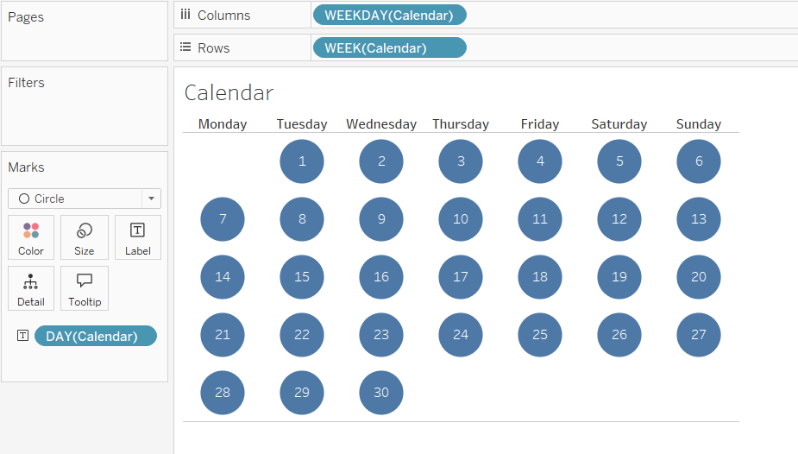This screenshot has height=454, width=798.
Task: Select the circle for day 30
Action: coord(381,393)
